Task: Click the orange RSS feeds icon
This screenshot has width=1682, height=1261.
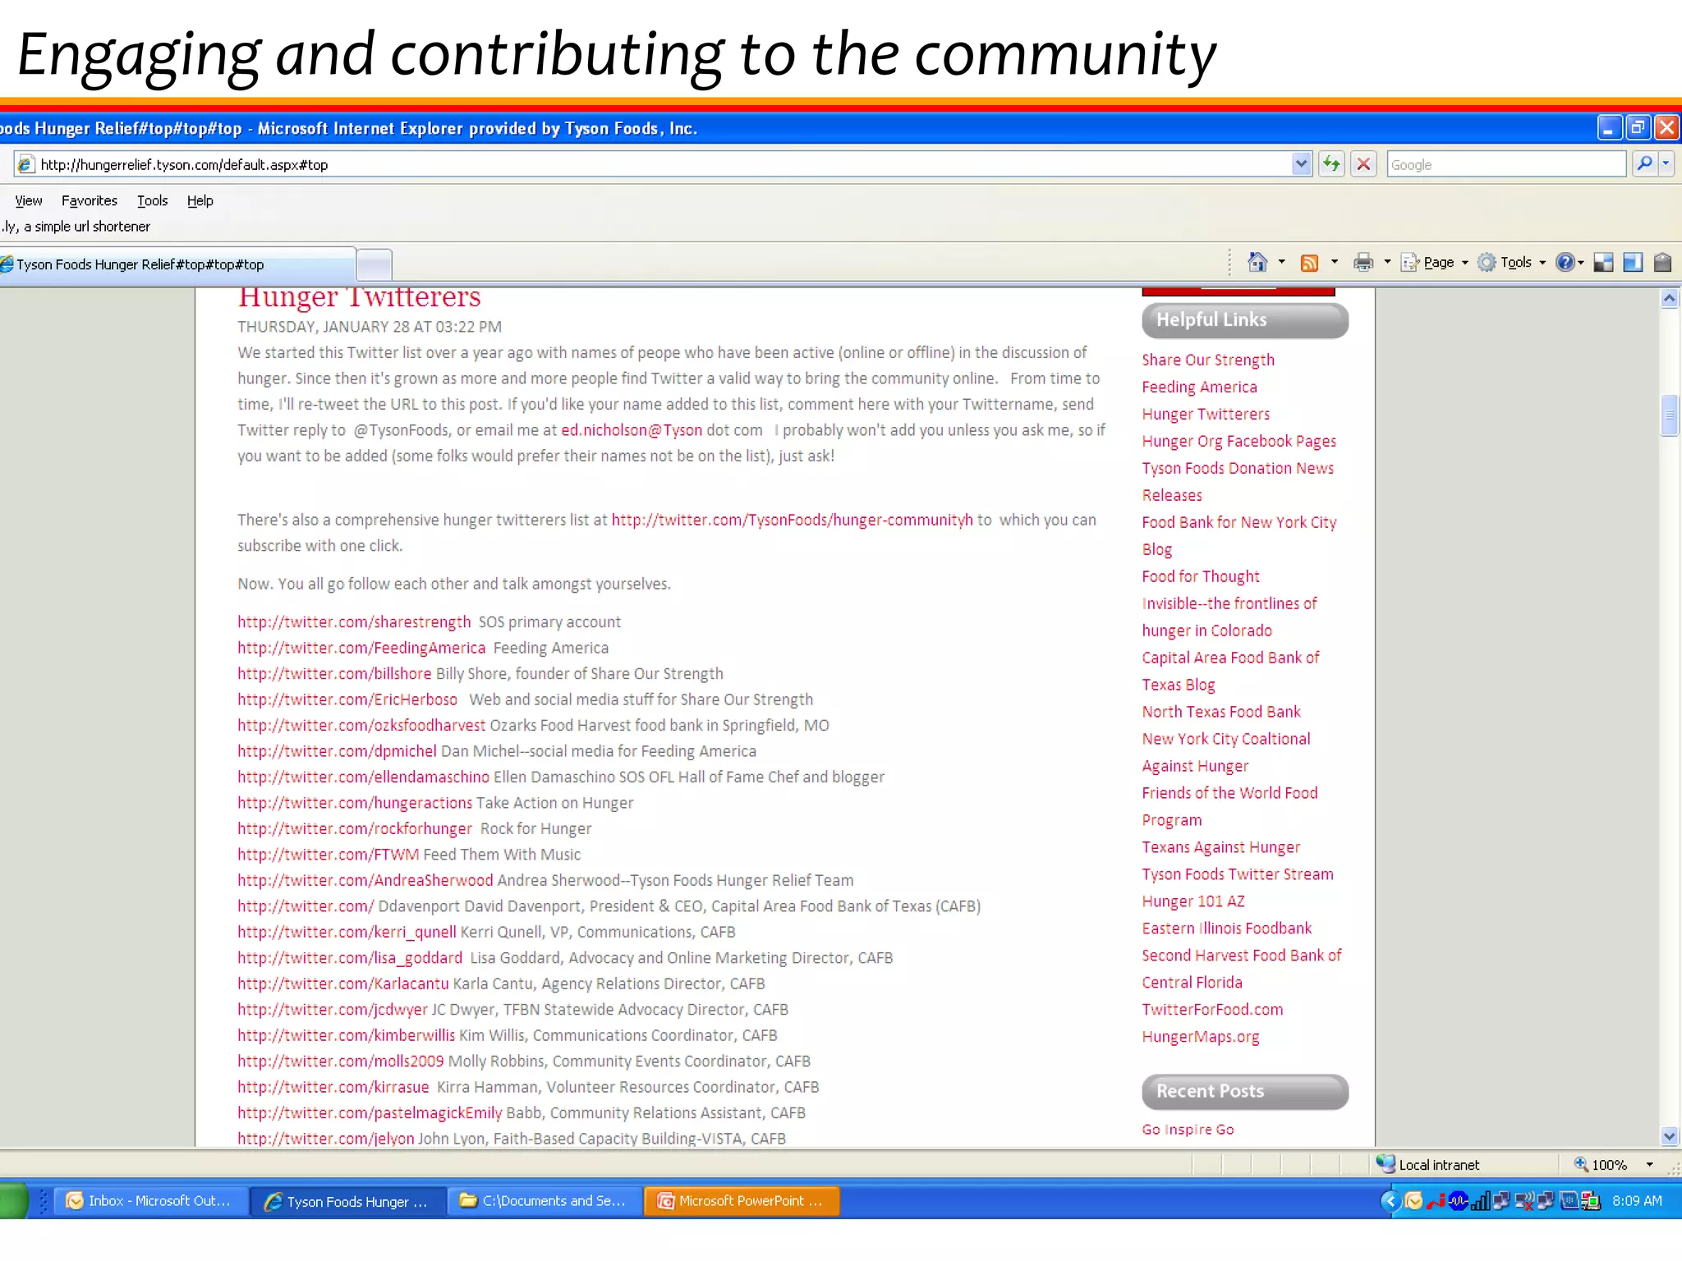Action: pyautogui.click(x=1310, y=263)
